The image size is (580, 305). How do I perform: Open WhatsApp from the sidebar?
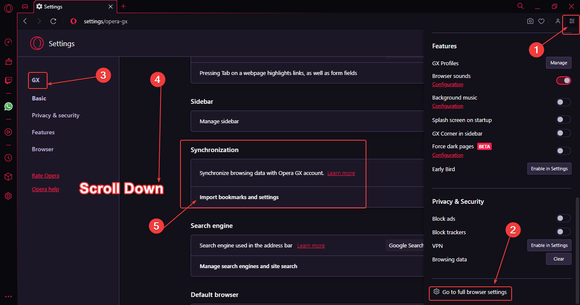8,106
